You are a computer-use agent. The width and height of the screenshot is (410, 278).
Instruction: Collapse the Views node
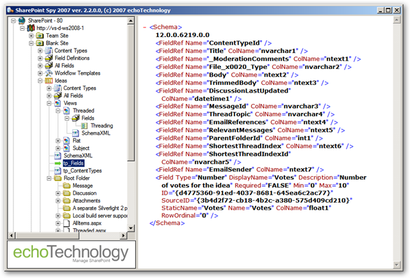(49, 104)
